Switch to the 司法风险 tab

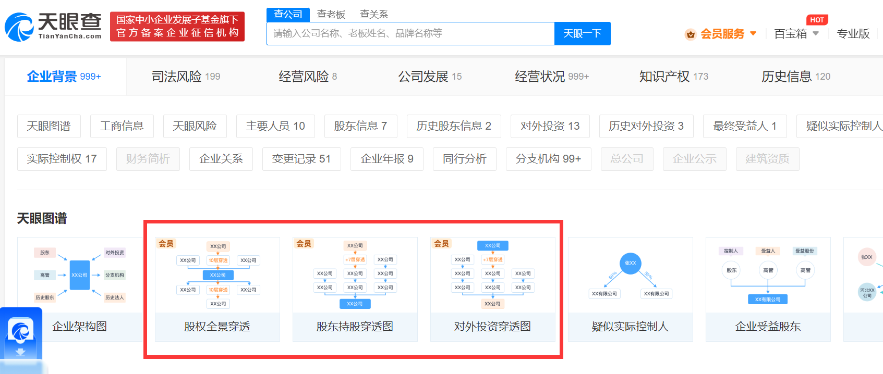186,77
